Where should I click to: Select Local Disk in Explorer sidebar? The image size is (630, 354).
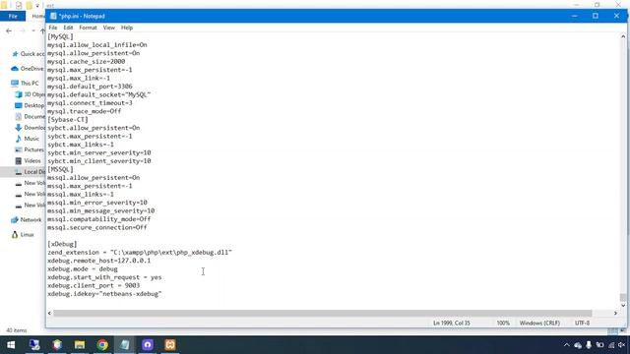click(x=31, y=172)
